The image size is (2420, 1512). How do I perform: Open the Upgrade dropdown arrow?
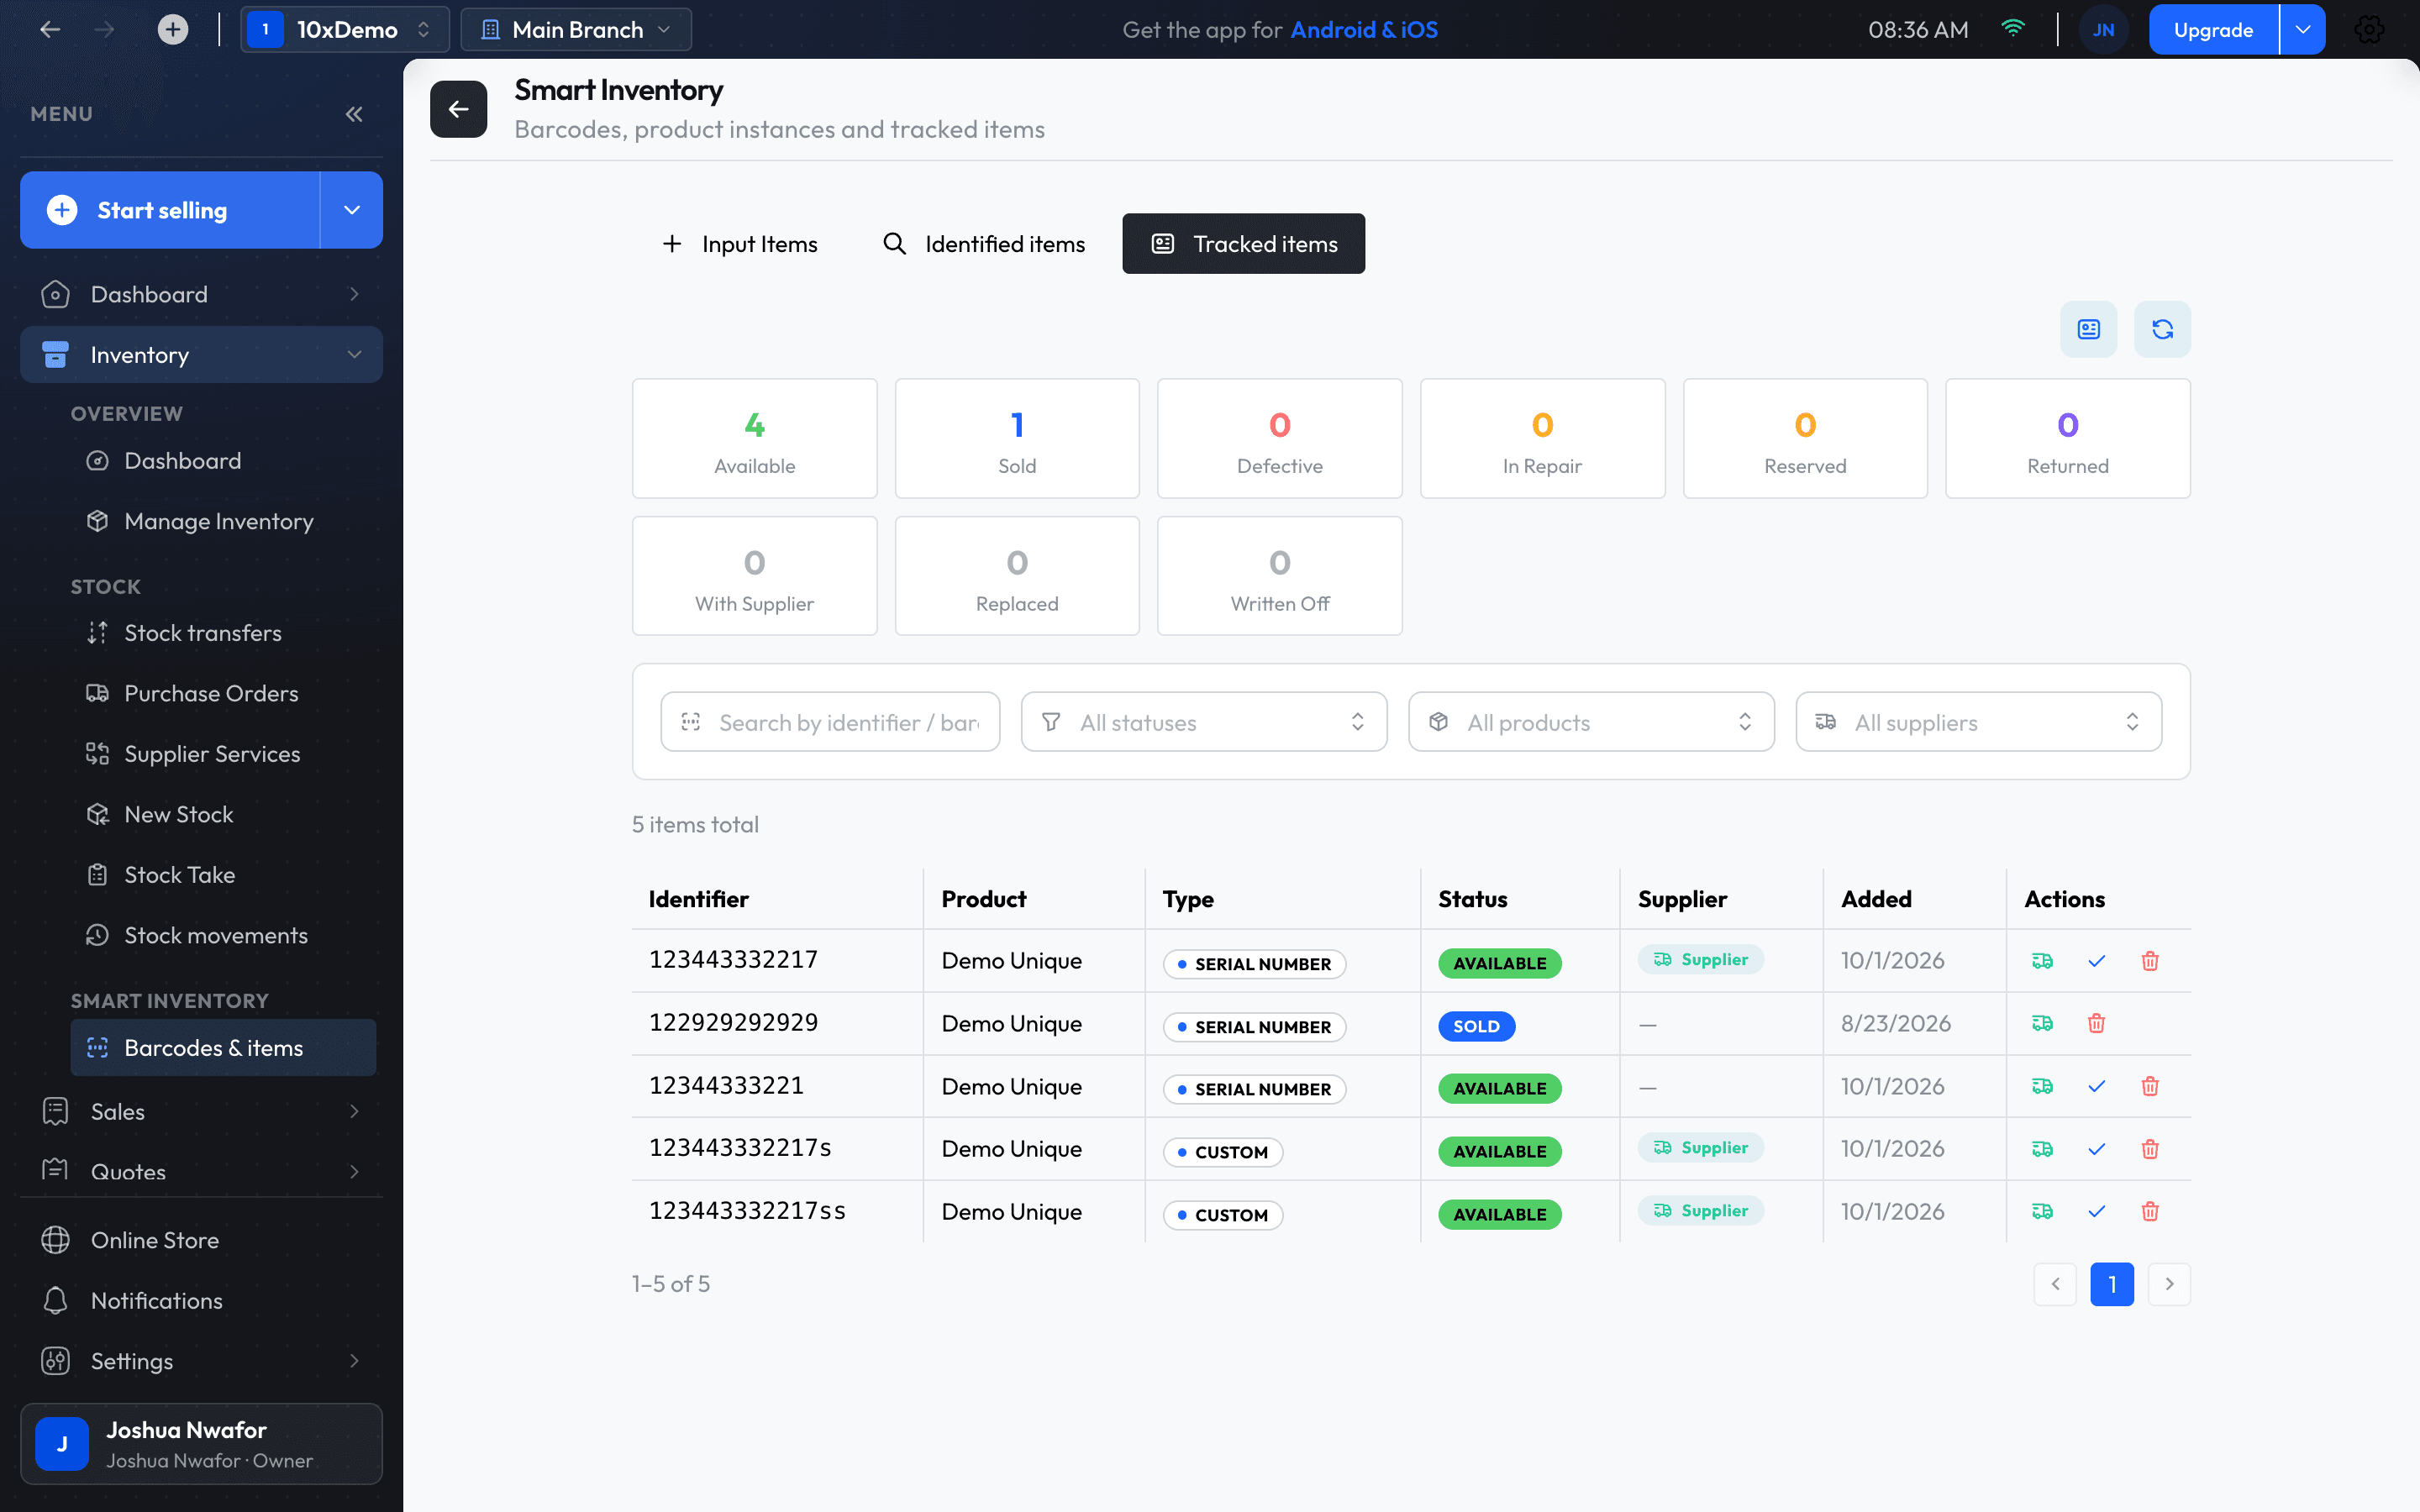(x=2302, y=29)
